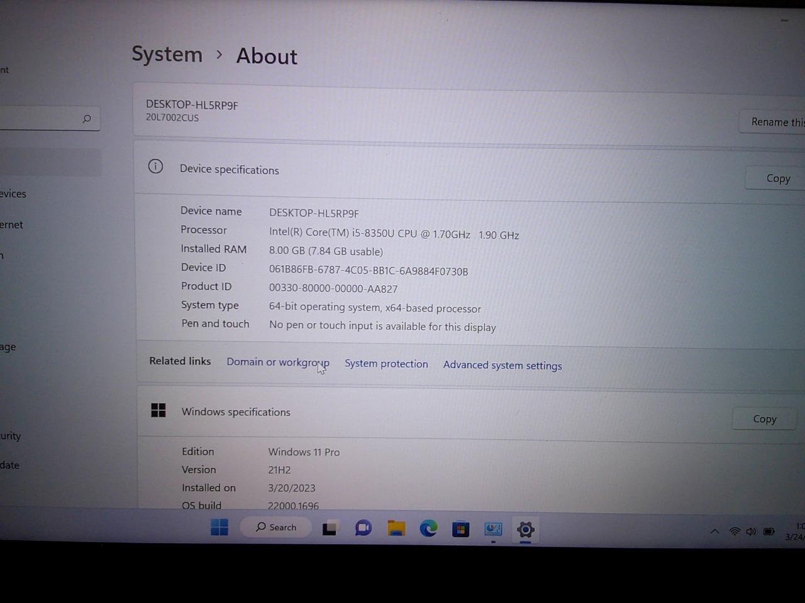Show hidden system tray icons
Screen dimensions: 805x603
click(x=714, y=531)
